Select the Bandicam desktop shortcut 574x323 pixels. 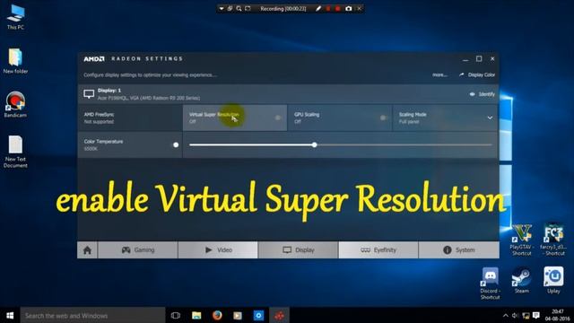[15, 104]
